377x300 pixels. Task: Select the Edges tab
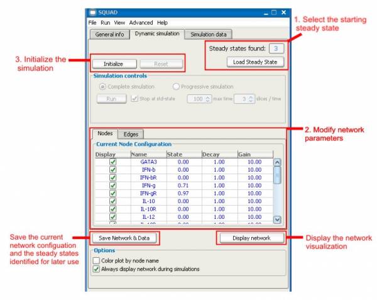tap(131, 134)
